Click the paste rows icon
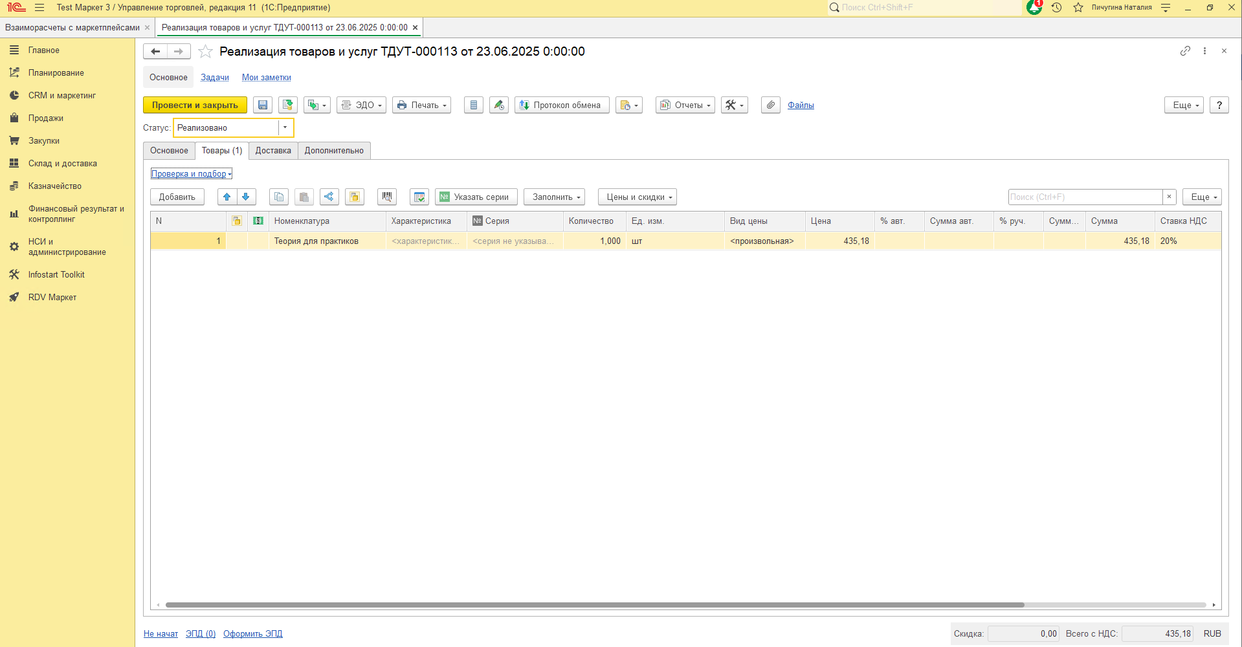Image resolution: width=1242 pixels, height=647 pixels. [x=304, y=197]
